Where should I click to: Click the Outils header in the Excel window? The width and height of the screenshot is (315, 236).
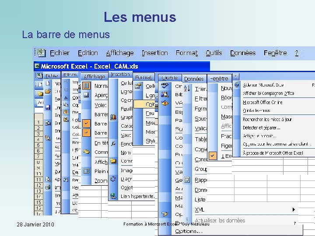click(170, 78)
